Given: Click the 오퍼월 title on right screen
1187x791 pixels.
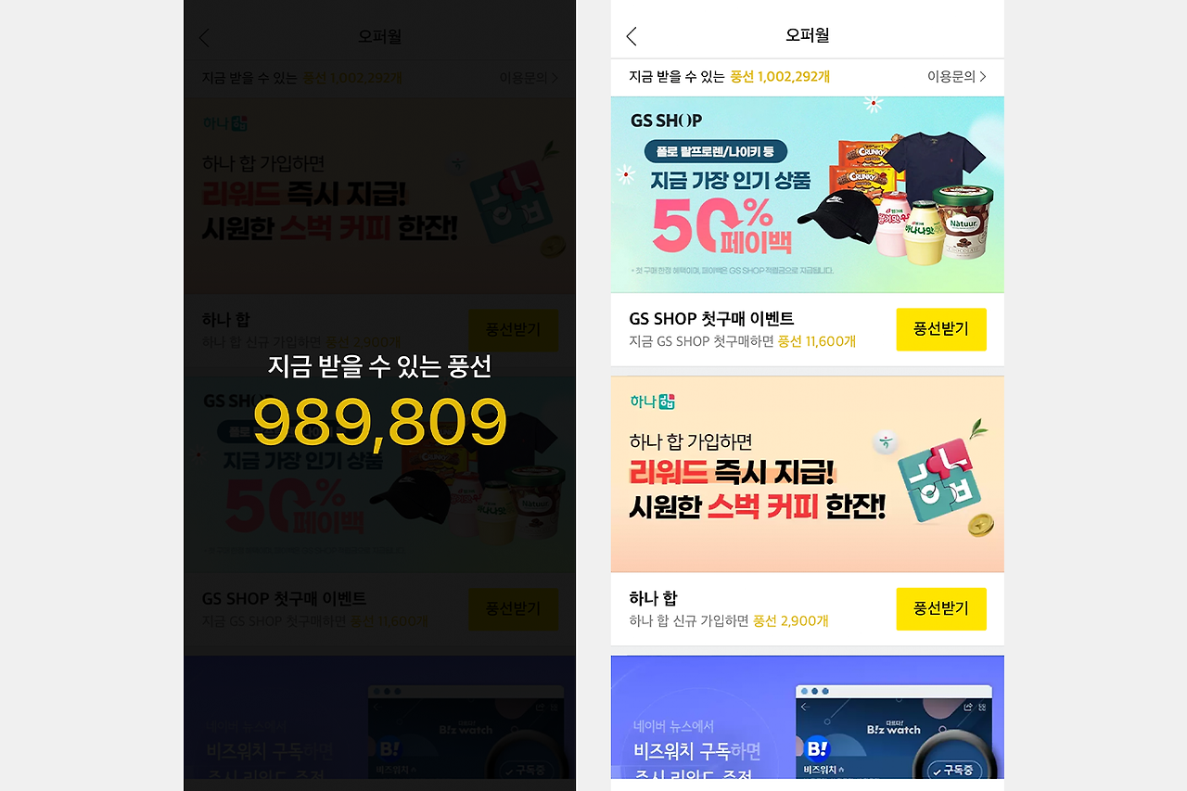Looking at the screenshot, I should [x=807, y=36].
